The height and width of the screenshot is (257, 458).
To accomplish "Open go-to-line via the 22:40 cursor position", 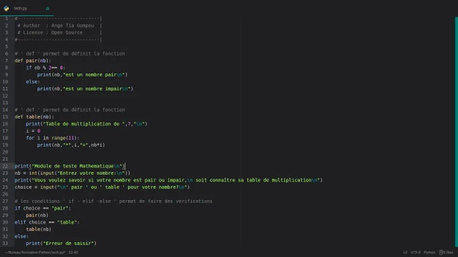I will (73, 252).
